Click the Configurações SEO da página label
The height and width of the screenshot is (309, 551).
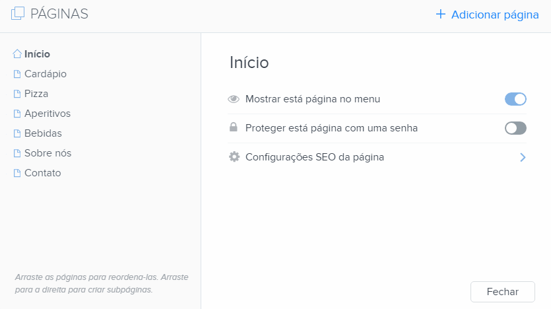(315, 157)
